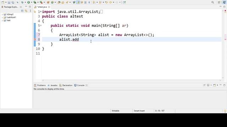Viewport: 227px width, 127px height.
Task: Click in code line 8 after alist.add
Action: pyautogui.click(x=79, y=40)
